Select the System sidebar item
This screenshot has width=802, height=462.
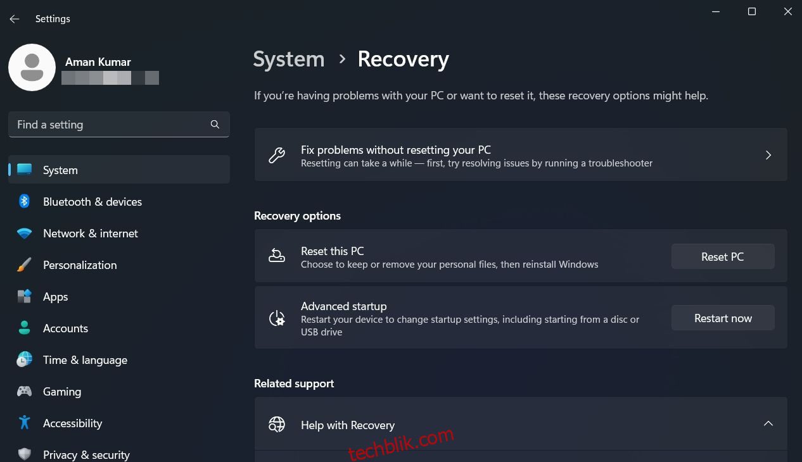click(119, 170)
